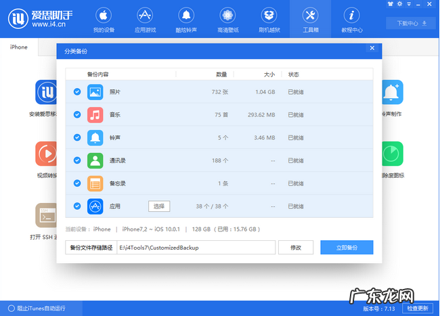440x316 pixels.
Task: Open the 我的设备 (My Device) section
Action: coord(104,20)
